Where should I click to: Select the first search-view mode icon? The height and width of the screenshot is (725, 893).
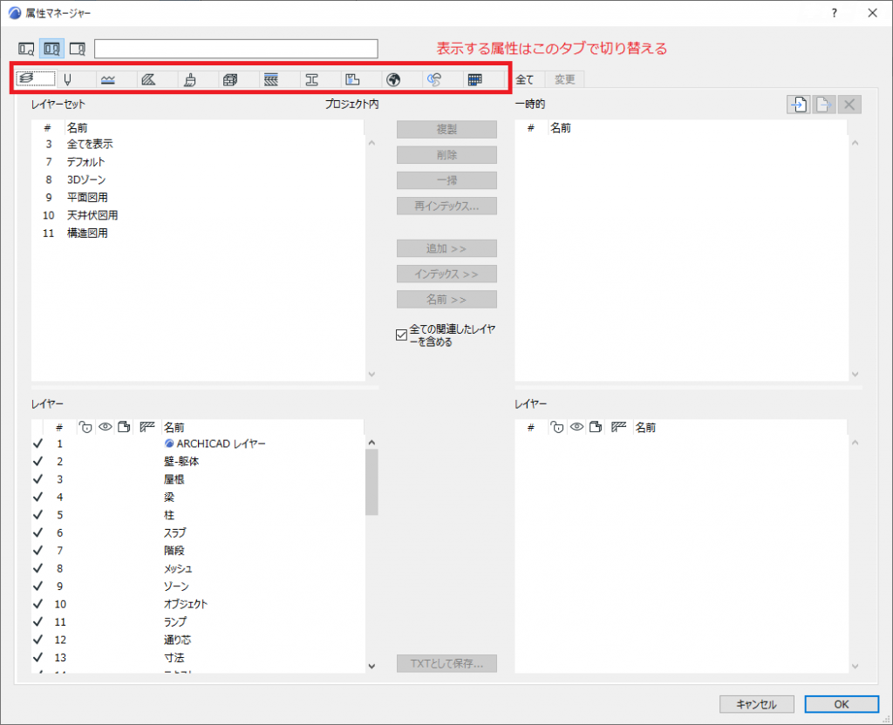[x=26, y=49]
